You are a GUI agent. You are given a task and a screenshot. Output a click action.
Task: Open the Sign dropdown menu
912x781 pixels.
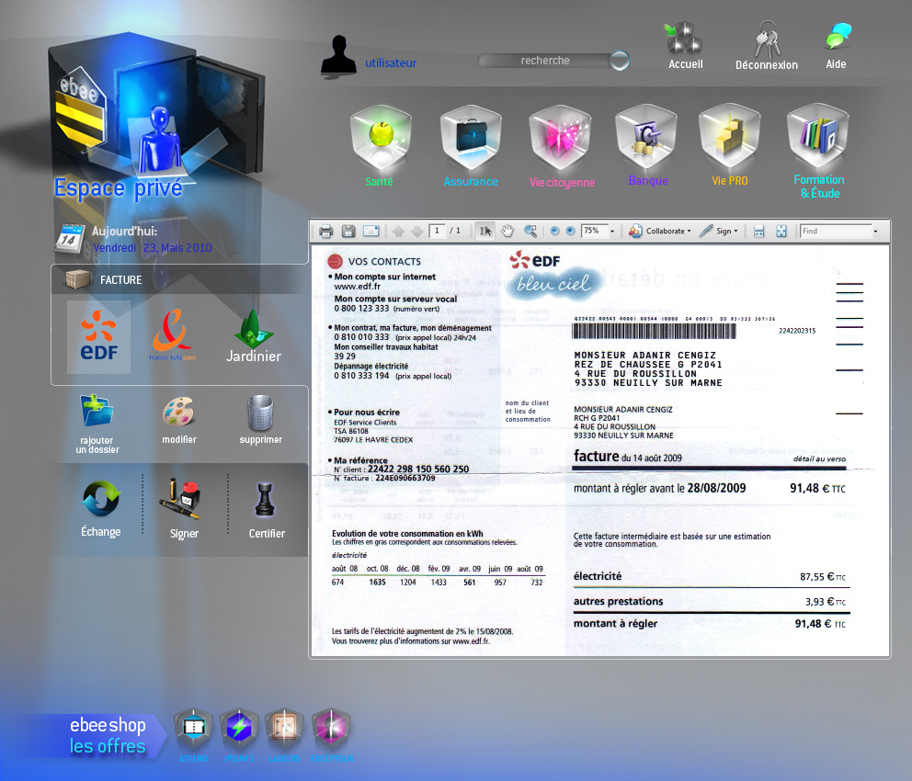(719, 232)
